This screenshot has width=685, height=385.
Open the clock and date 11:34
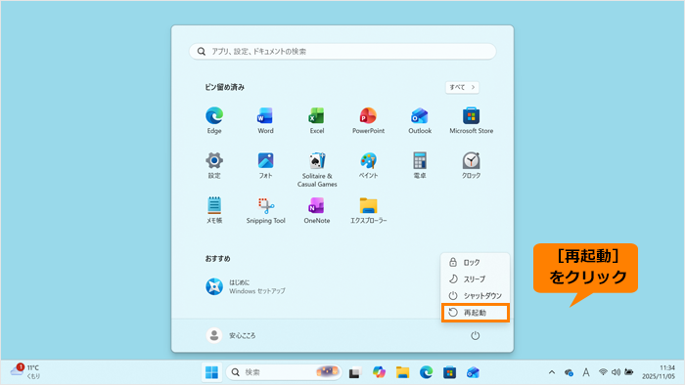click(659, 372)
